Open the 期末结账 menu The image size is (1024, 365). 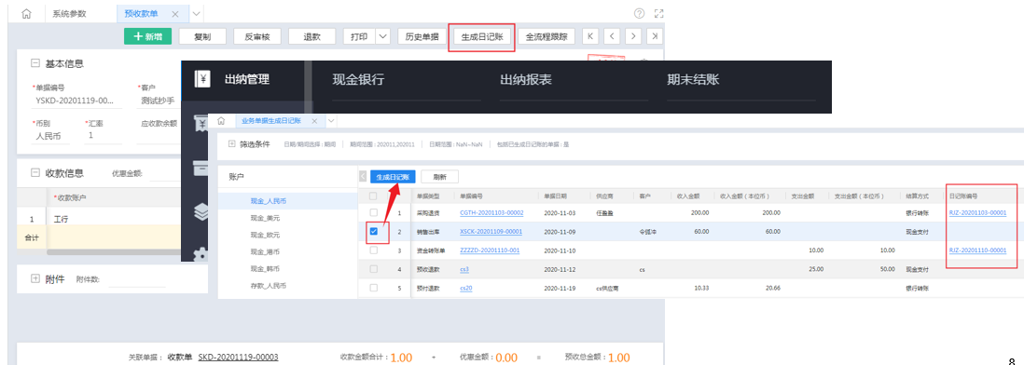[x=693, y=80]
